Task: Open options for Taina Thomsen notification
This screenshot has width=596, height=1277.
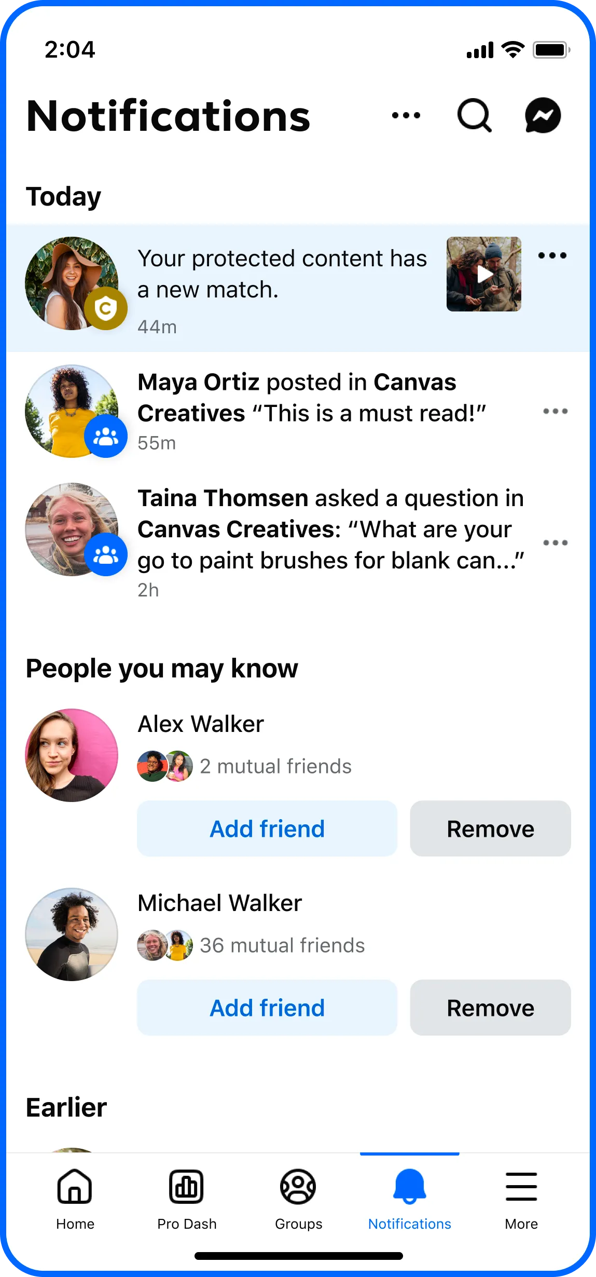Action: click(x=555, y=543)
